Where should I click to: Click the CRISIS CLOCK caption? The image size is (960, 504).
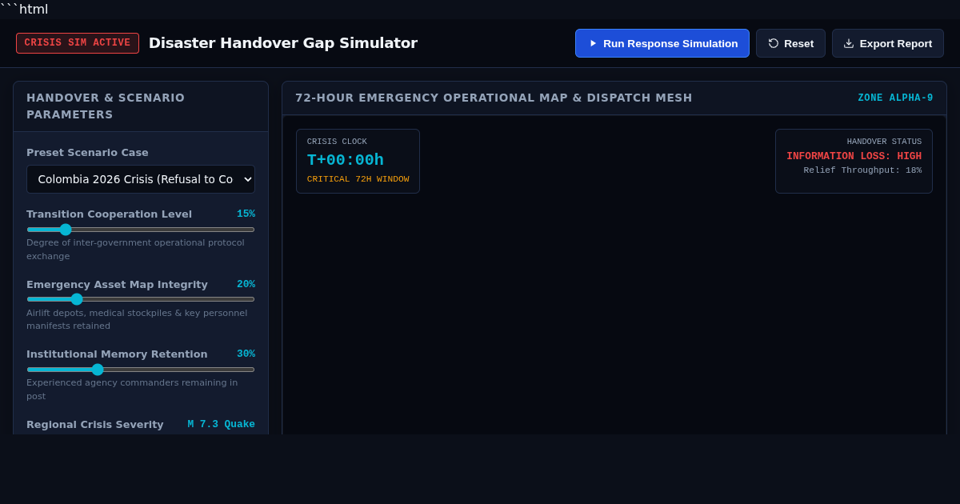[x=337, y=142]
